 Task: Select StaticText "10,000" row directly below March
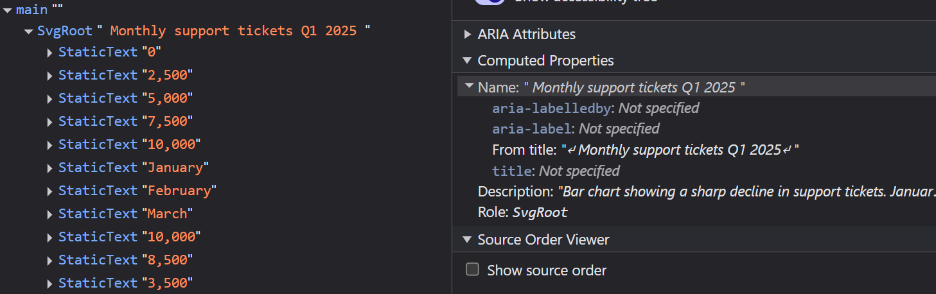pos(129,236)
